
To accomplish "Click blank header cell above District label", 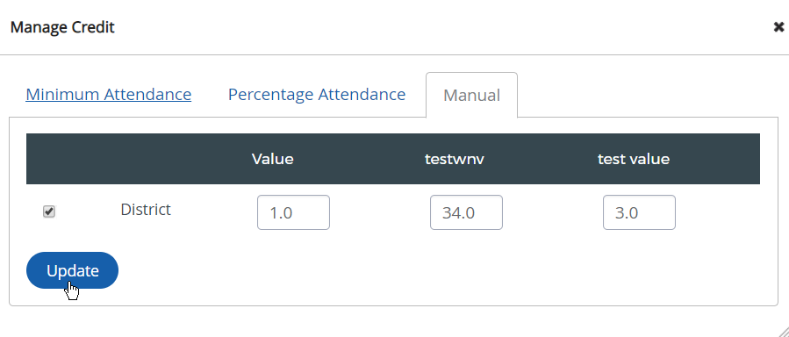I will (146, 159).
